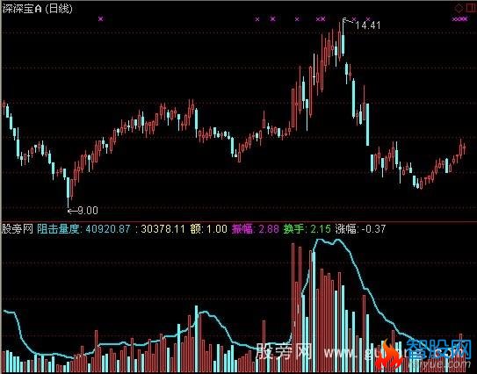Click the 额: 1.00 readout
The width and height of the screenshot is (477, 374).
(x=209, y=228)
